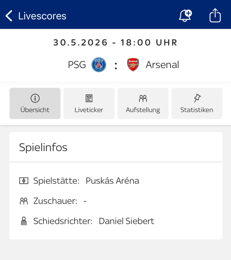The width and height of the screenshot is (231, 260).
Task: Tap the Arsenal club crest
Action: point(133,65)
